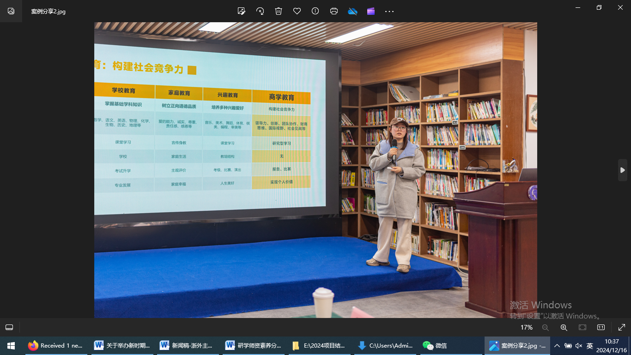Toggle the filmstrip view

tap(9, 327)
